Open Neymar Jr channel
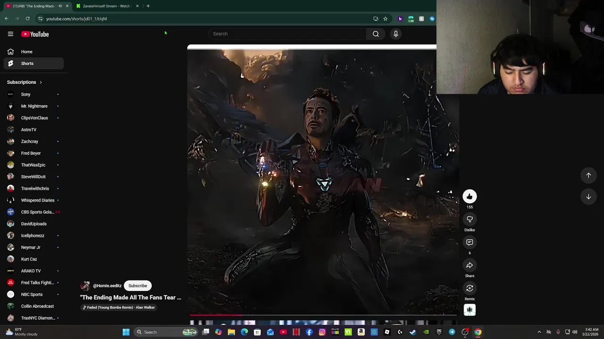Image resolution: width=604 pixels, height=339 pixels. click(x=34, y=247)
